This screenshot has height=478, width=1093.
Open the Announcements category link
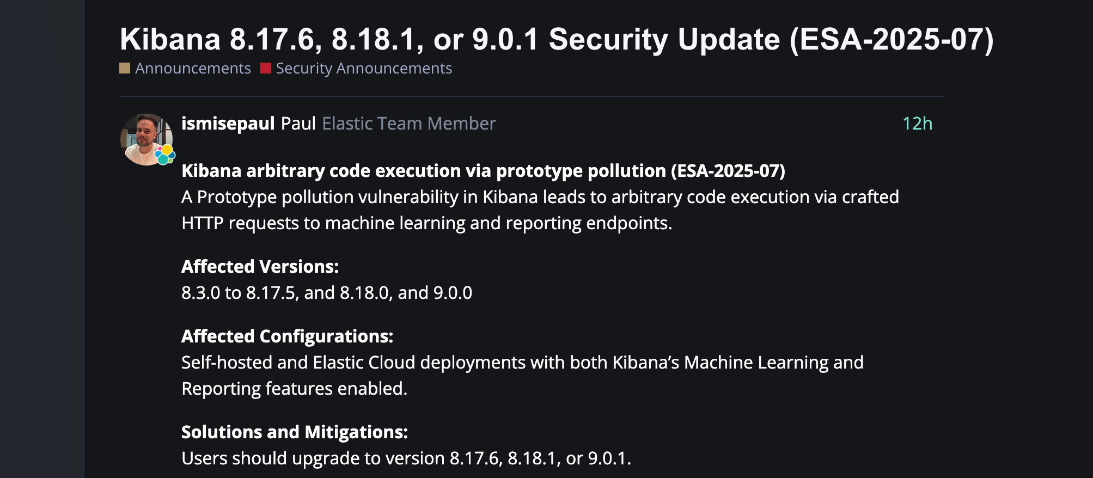(193, 69)
